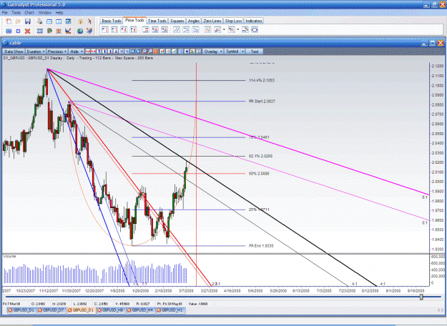Image resolution: width=447 pixels, height=326 pixels.
Task: Expand the dropdown arrow left of the last two ribbon icons
Action: pyautogui.click(x=238, y=29)
